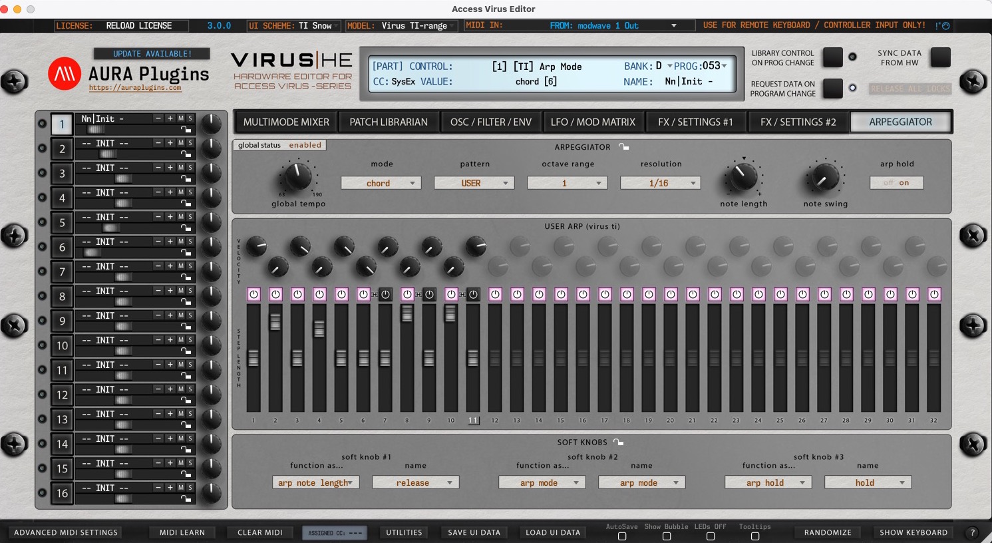992x543 pixels.
Task: Click the minus icon on part 8 row
Action: click(x=158, y=291)
